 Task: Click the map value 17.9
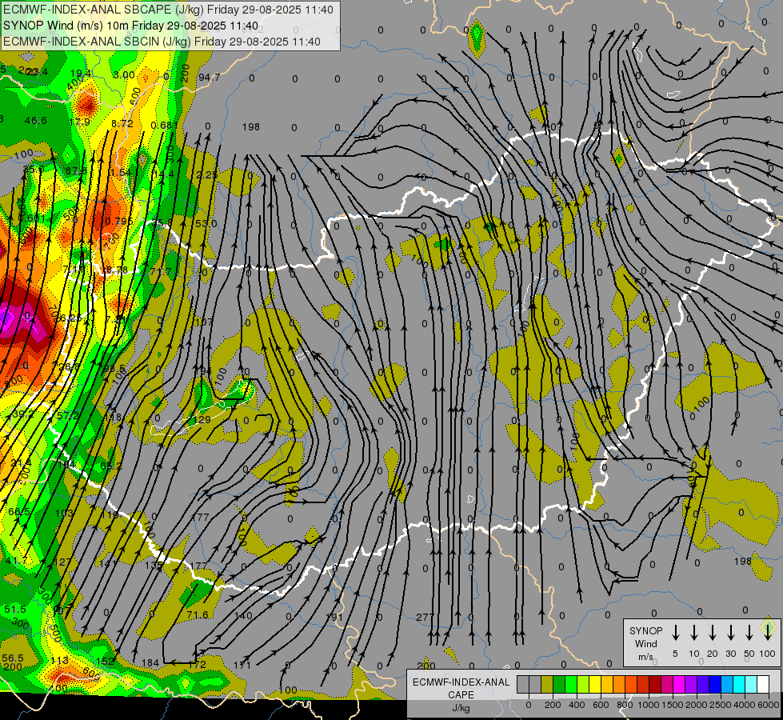pos(79,122)
